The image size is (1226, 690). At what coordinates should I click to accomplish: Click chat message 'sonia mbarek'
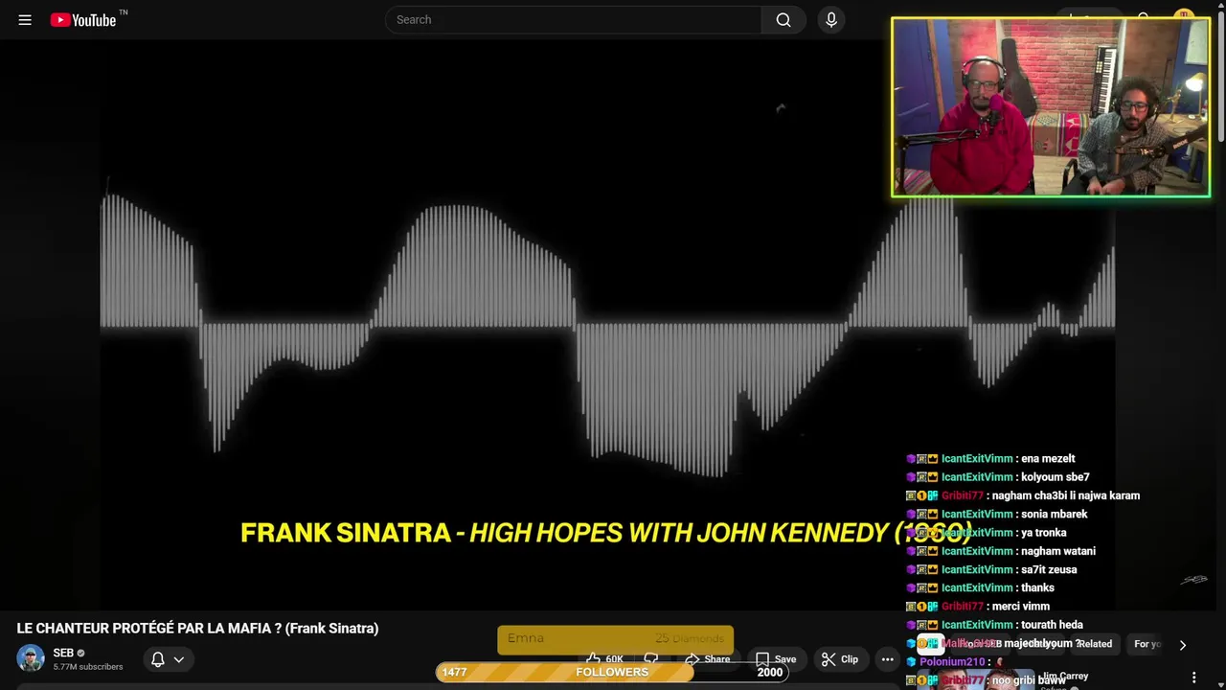(x=1055, y=514)
